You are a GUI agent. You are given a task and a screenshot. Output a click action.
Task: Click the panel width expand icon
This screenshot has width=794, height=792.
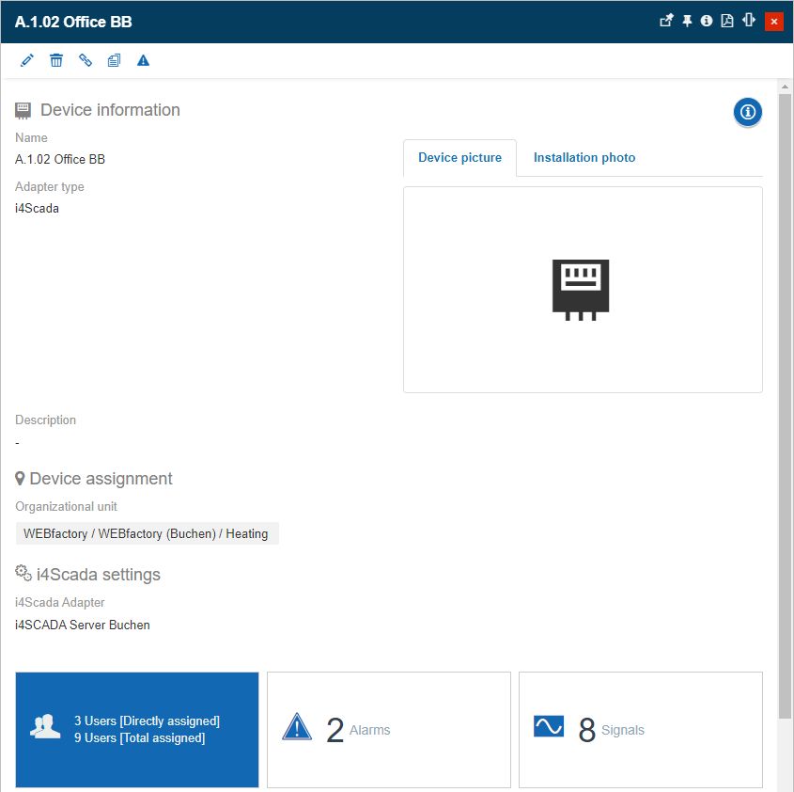[x=749, y=21]
